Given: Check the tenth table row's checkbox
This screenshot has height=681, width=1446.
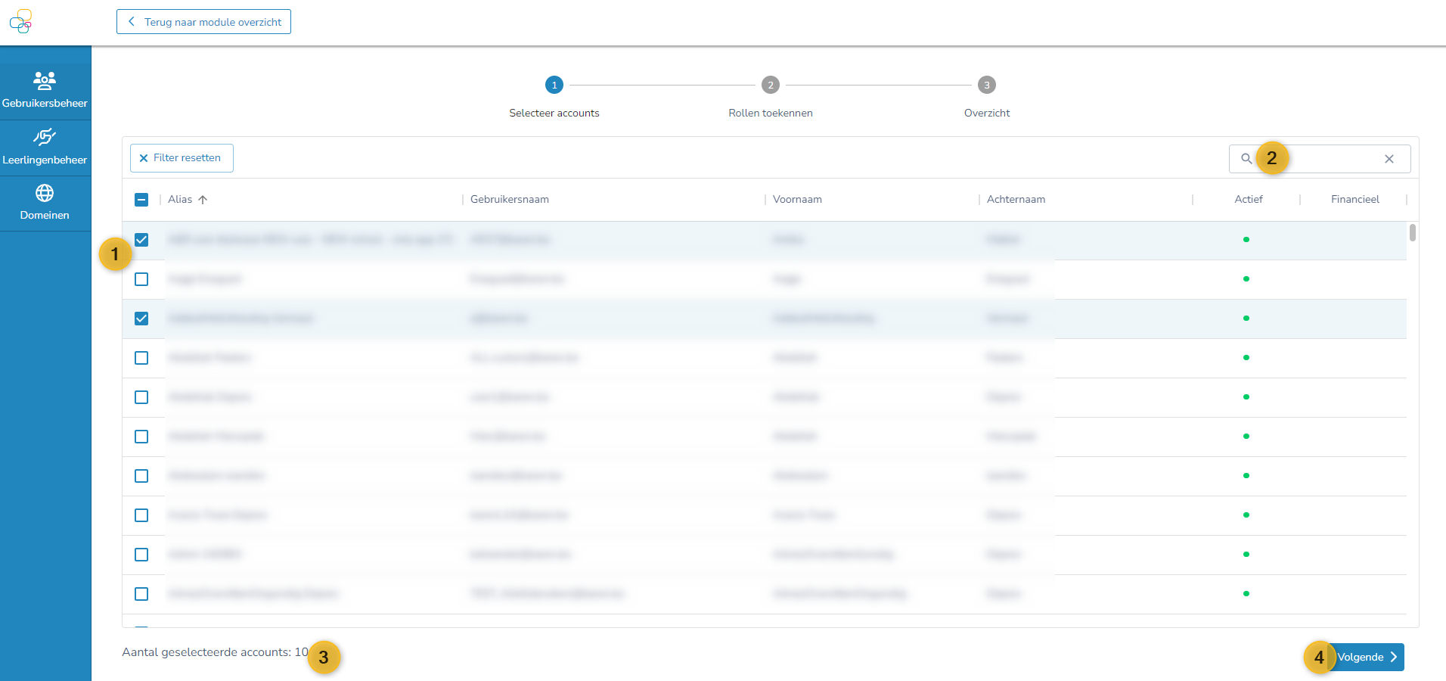Looking at the screenshot, I should 141,594.
